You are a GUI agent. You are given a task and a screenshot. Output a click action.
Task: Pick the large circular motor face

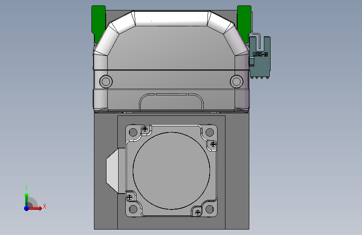point(171,171)
